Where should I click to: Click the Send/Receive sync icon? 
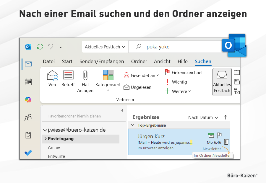tap(40, 47)
